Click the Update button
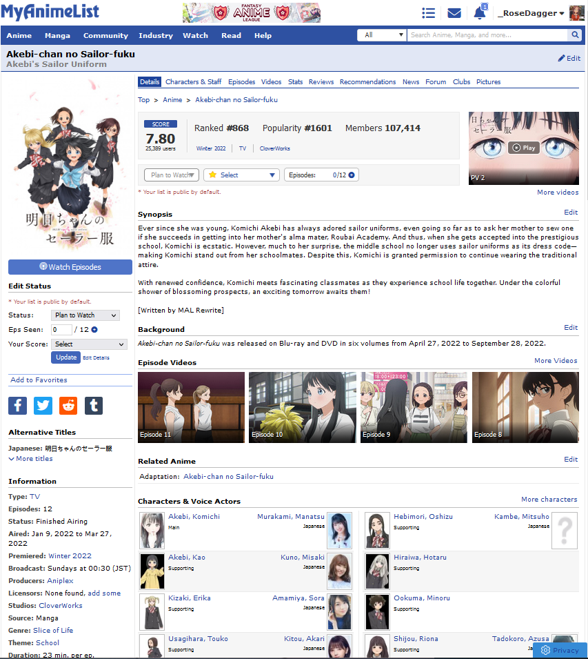 click(x=66, y=357)
